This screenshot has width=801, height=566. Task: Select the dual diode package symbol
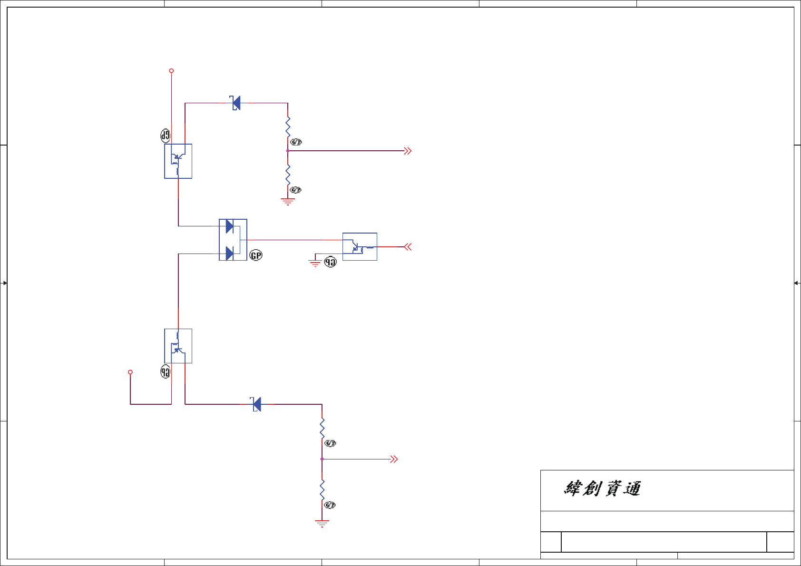[x=233, y=240]
